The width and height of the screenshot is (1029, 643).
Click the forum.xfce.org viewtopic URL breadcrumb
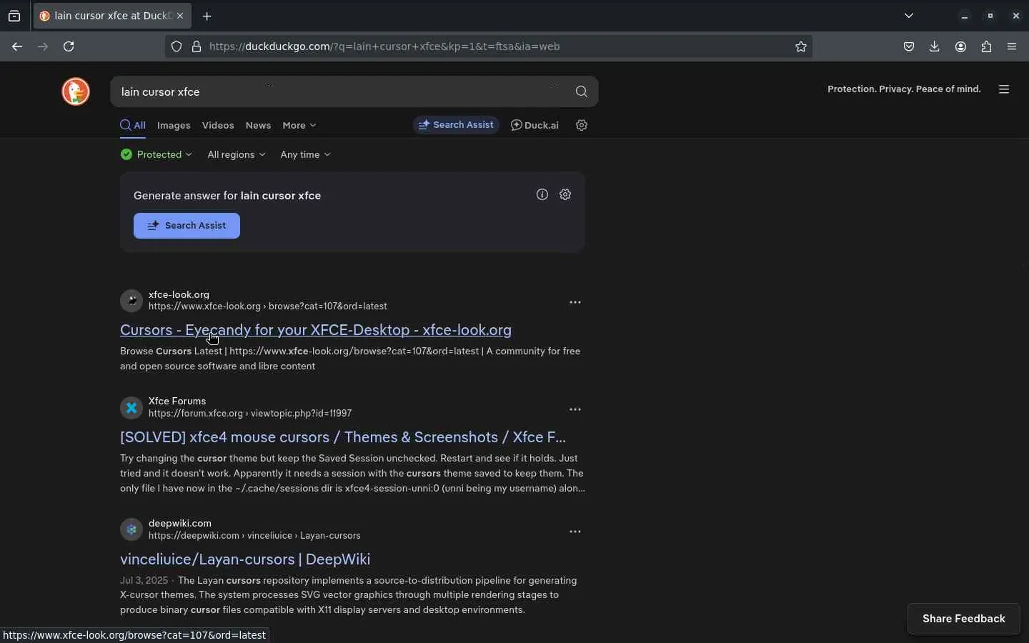click(250, 414)
